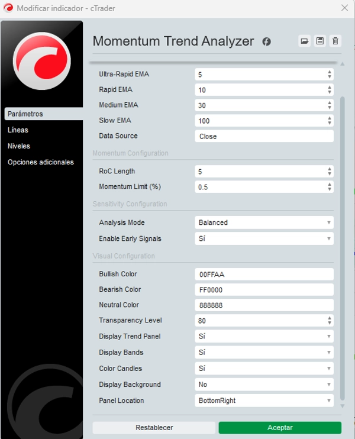Click the scrollbar down arrow
This screenshot has width=355, height=439.
342,406
